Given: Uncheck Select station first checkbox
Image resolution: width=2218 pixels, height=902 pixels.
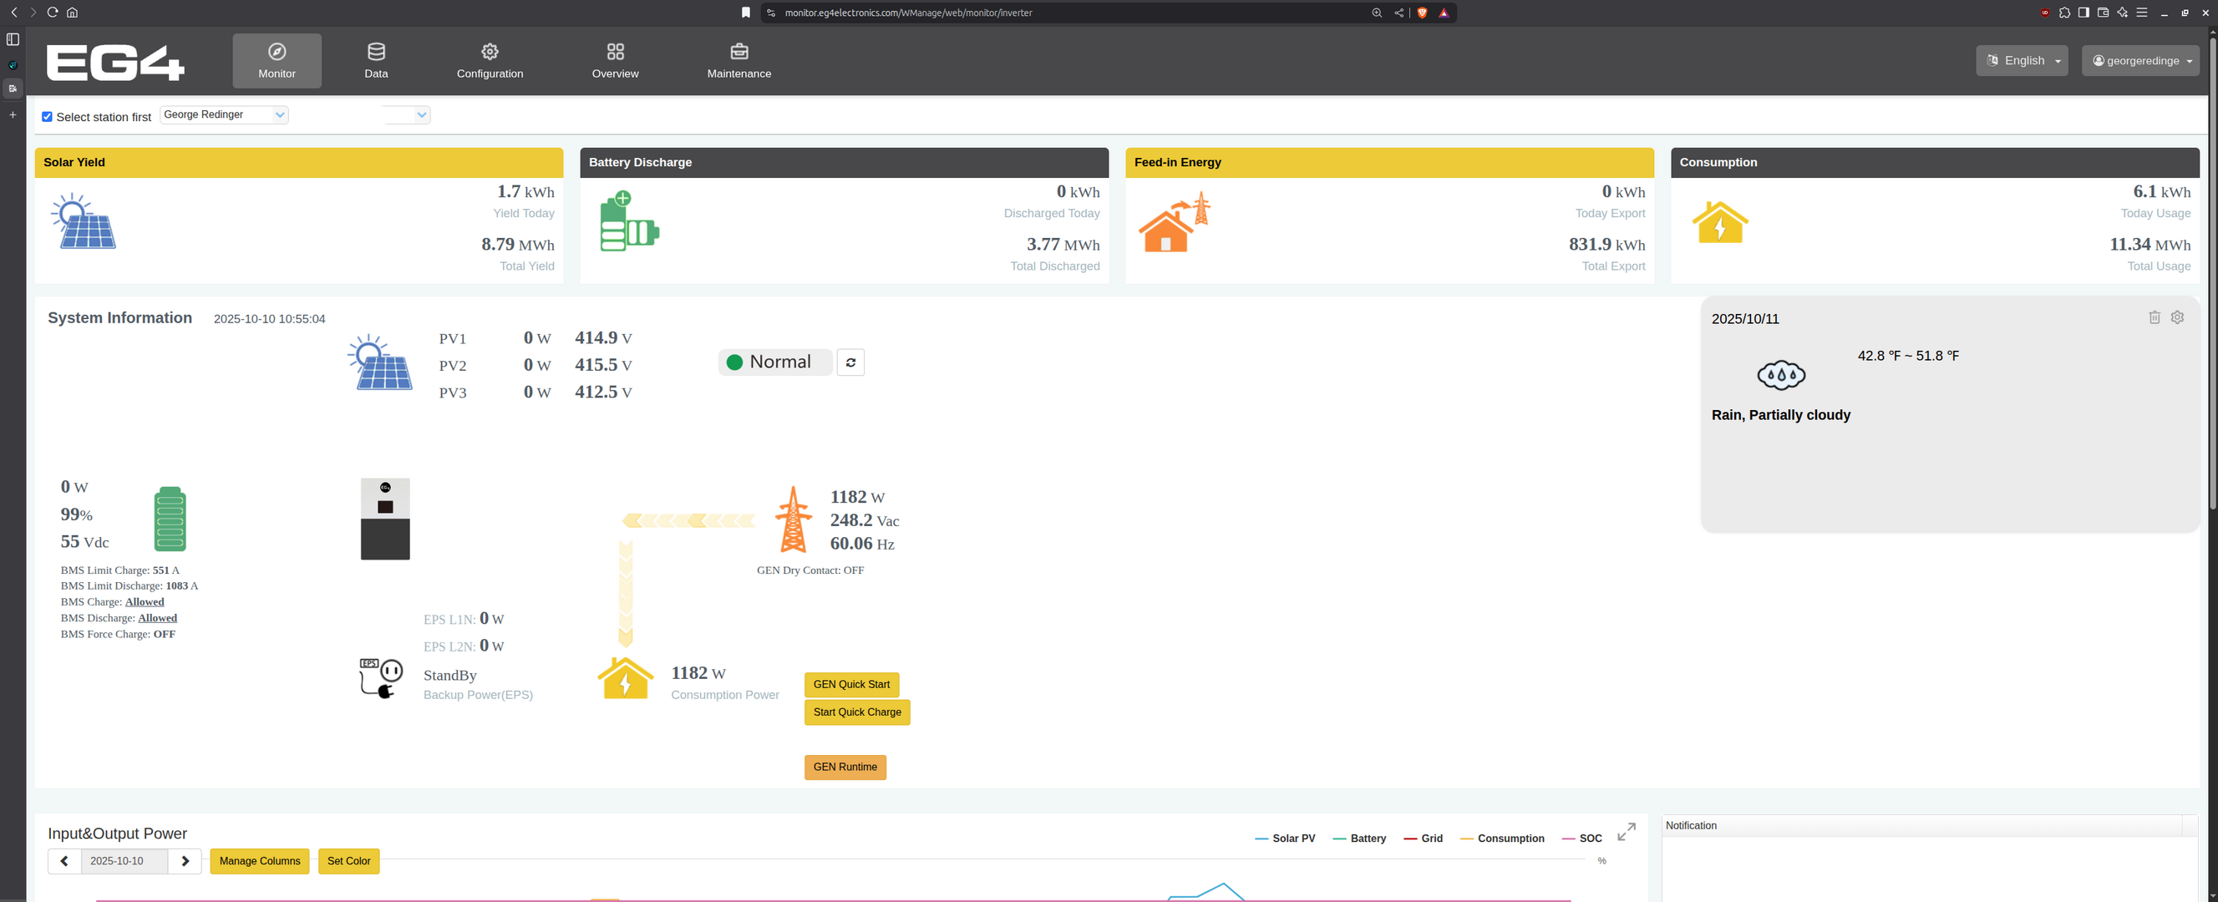Looking at the screenshot, I should (48, 117).
